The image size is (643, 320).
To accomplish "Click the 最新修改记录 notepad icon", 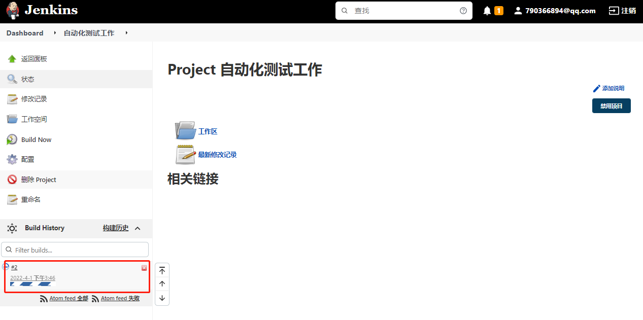I will click(x=185, y=154).
